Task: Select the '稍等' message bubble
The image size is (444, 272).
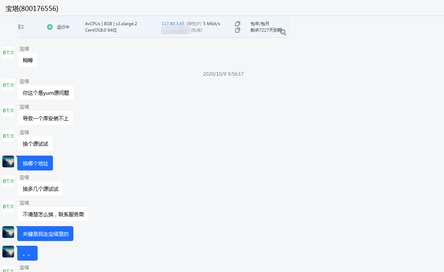Action: pos(27,60)
